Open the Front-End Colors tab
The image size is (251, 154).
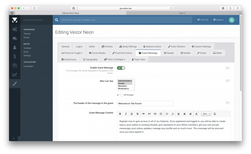[x=122, y=53]
